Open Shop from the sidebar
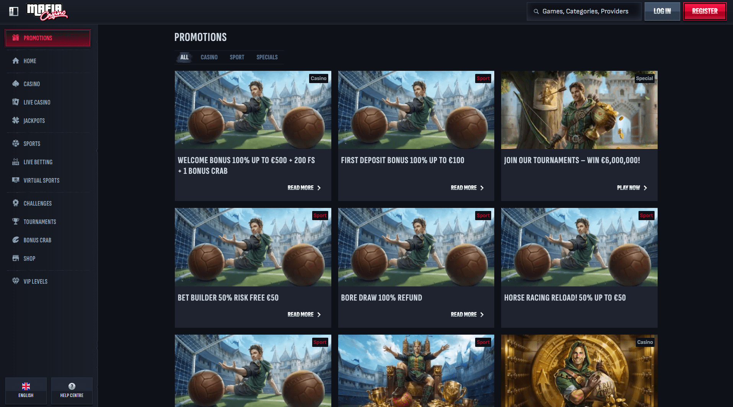 (x=48, y=258)
